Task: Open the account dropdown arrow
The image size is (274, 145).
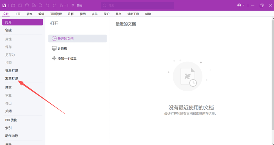Action: (244, 5)
